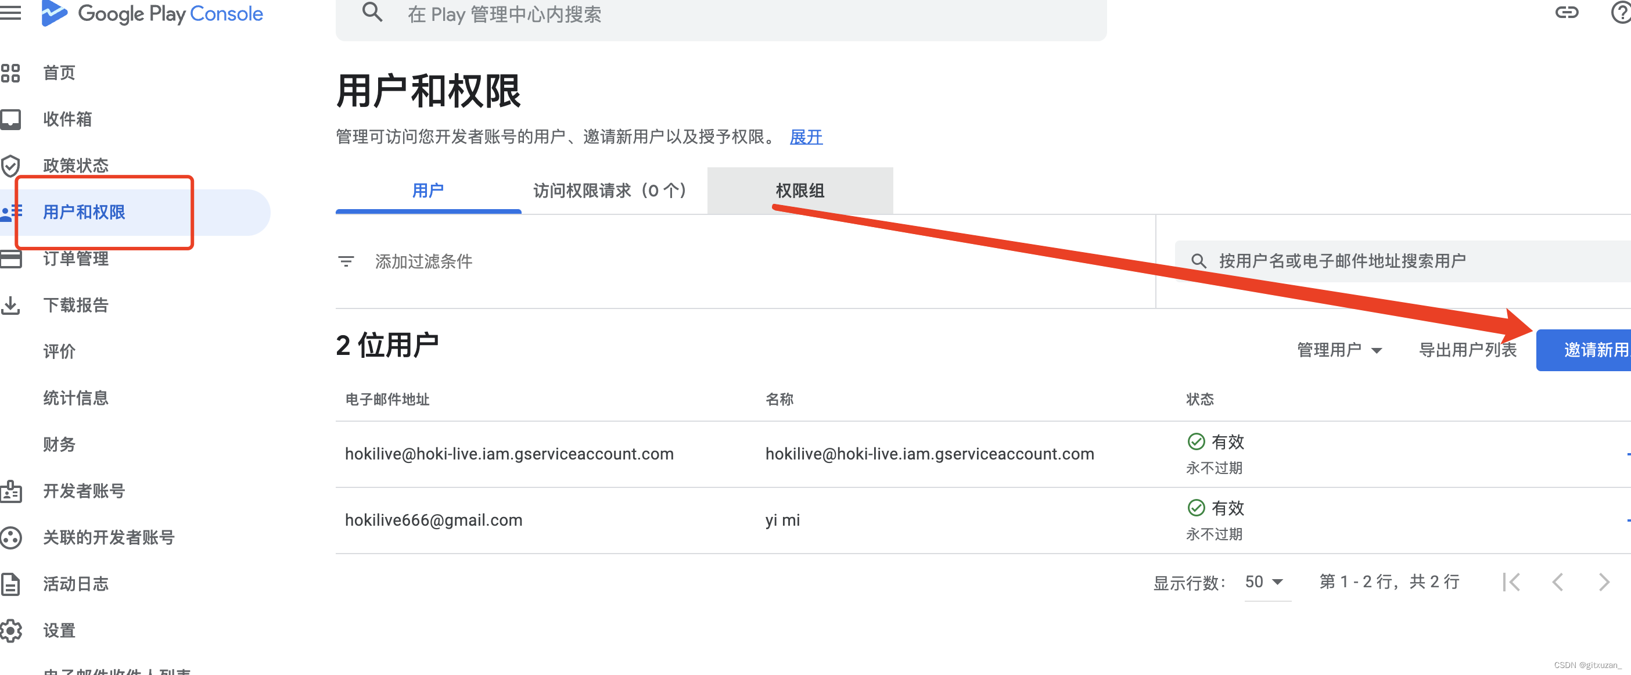Open user row hokilive@hoki-live.iam.gserviceaccount.com email
Viewport: 1631px width, 675px height.
pos(509,454)
